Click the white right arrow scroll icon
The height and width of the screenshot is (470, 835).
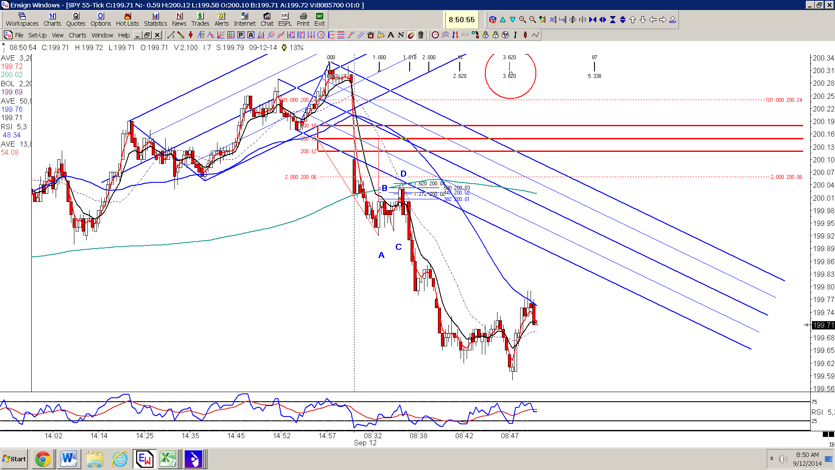click(662, 20)
